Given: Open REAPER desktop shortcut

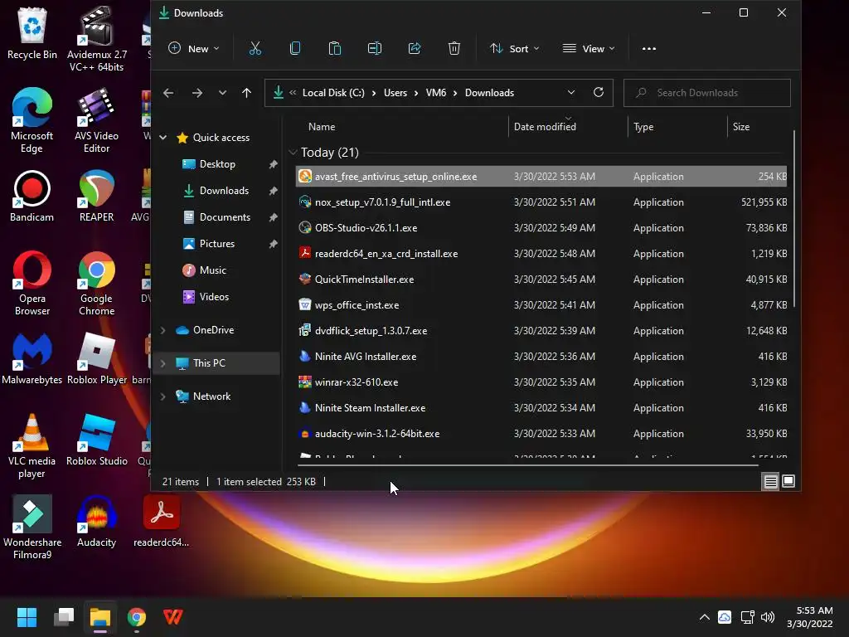Looking at the screenshot, I should click(97, 196).
